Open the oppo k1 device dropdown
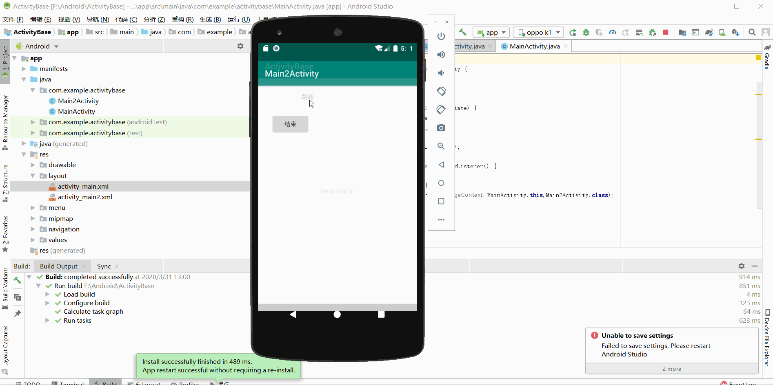The image size is (773, 385). tap(538, 32)
